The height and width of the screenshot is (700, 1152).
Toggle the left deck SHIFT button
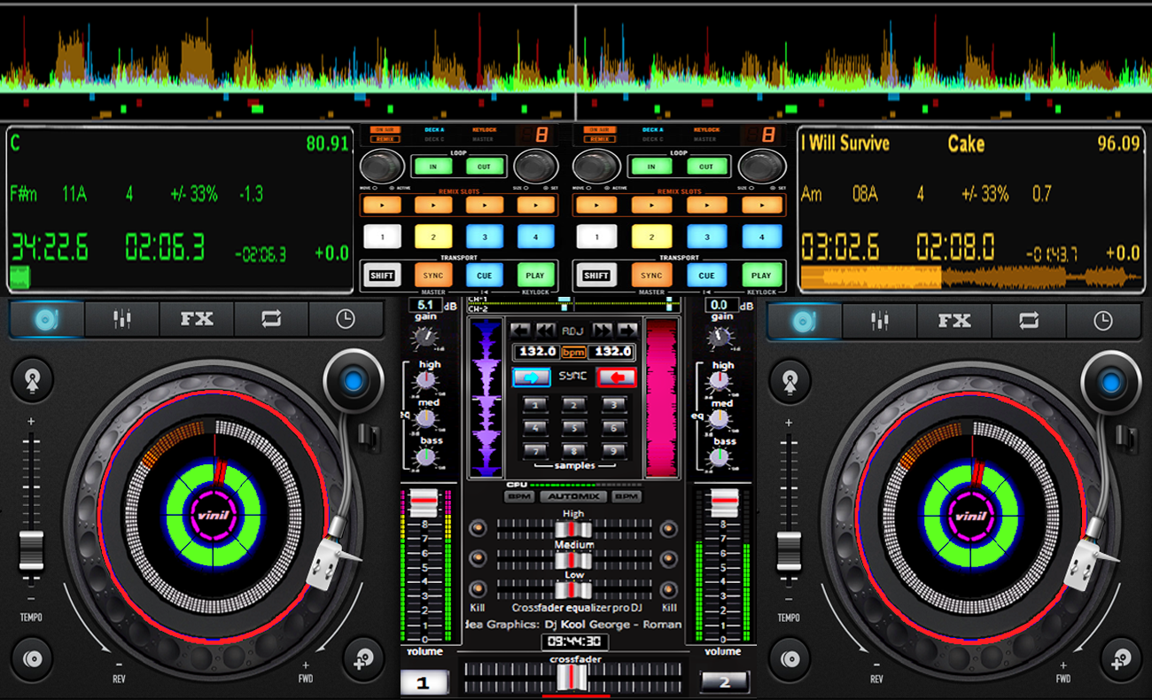point(382,276)
